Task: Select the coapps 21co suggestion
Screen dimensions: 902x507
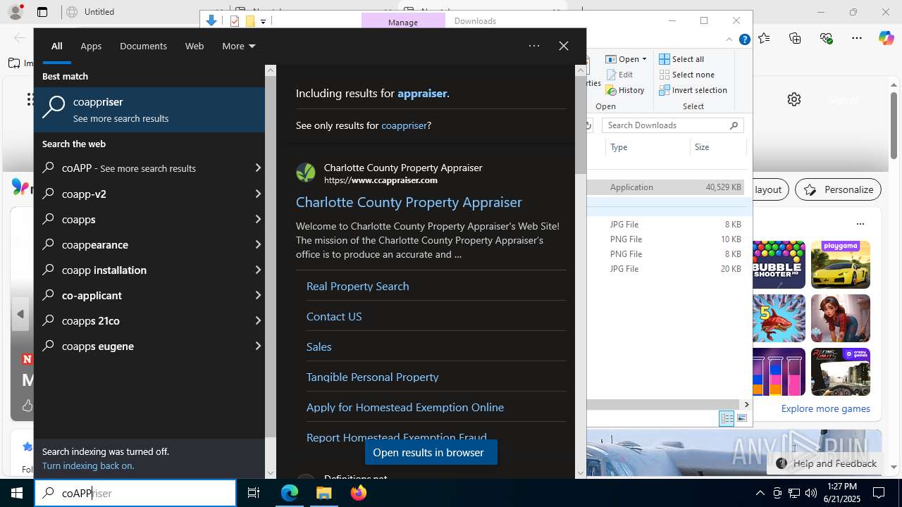Action: click(149, 320)
